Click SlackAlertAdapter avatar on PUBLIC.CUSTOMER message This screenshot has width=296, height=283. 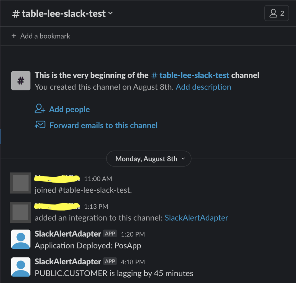tap(21, 267)
